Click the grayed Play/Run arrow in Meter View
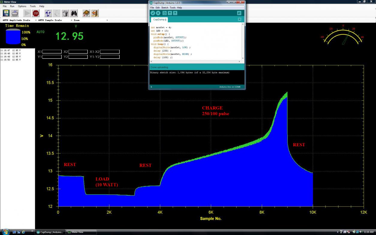This screenshot has width=376, height=235. [27, 13]
